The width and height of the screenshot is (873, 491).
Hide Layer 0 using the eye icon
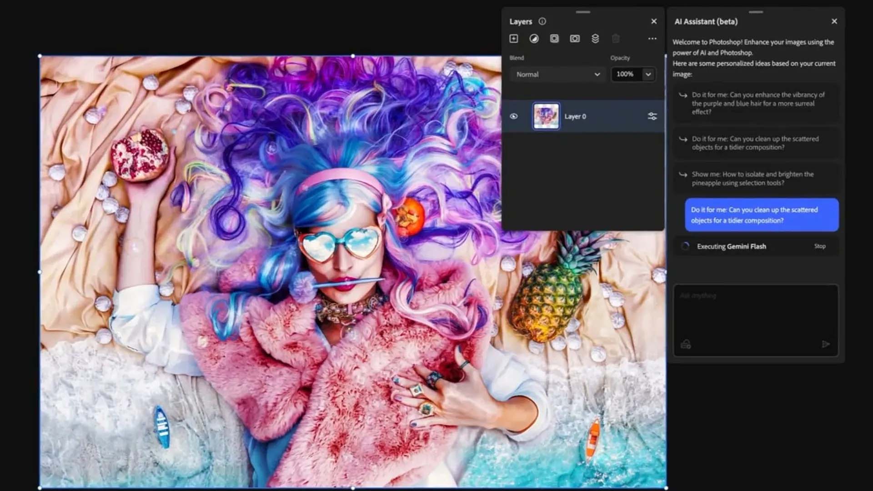pos(514,116)
